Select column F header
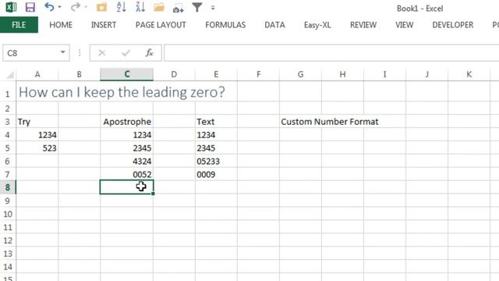 258,74
